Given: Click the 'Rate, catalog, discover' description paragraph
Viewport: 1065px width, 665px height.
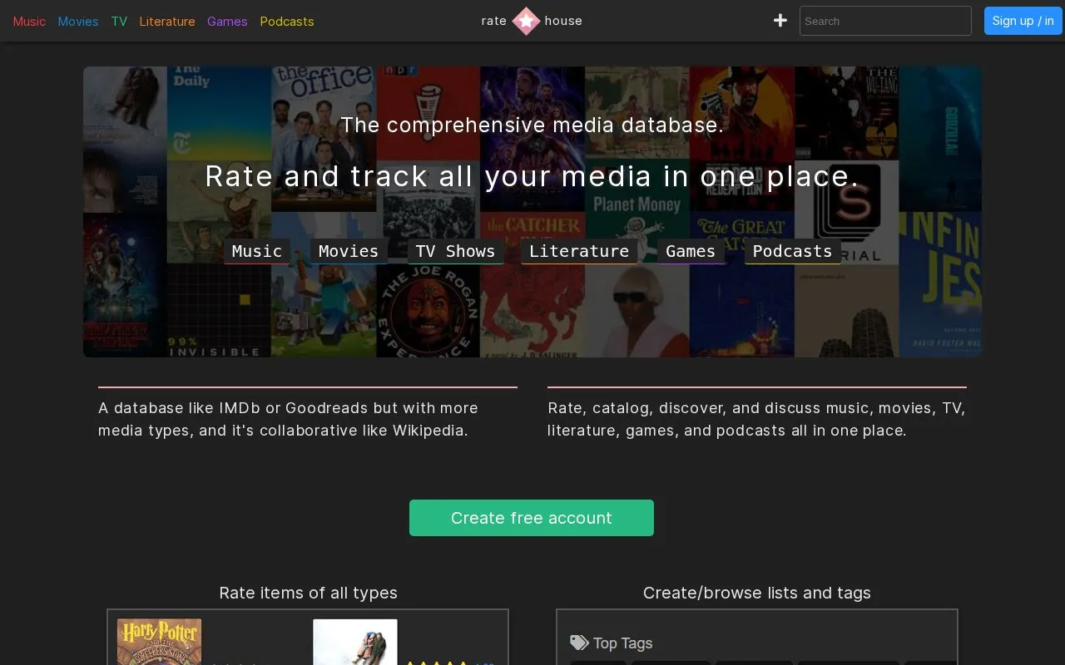Looking at the screenshot, I should click(x=756, y=419).
